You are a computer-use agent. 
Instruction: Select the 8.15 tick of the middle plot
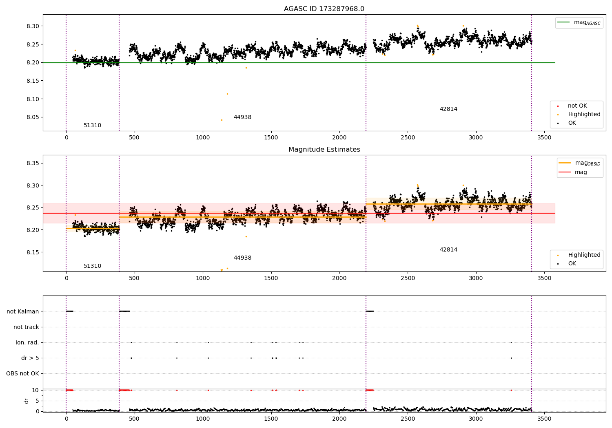click(x=32, y=252)
